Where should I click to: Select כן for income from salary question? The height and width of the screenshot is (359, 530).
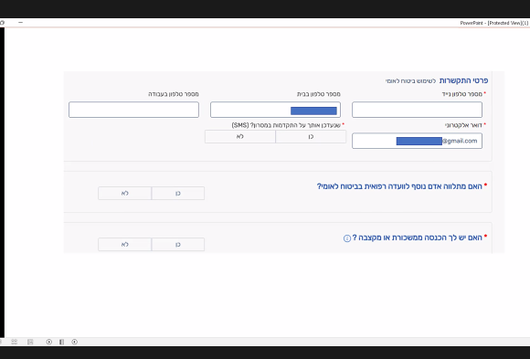[178, 245]
